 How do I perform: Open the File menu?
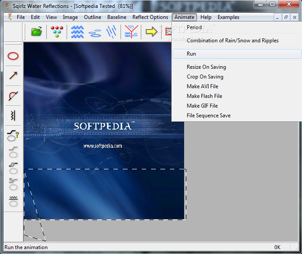(x=21, y=17)
